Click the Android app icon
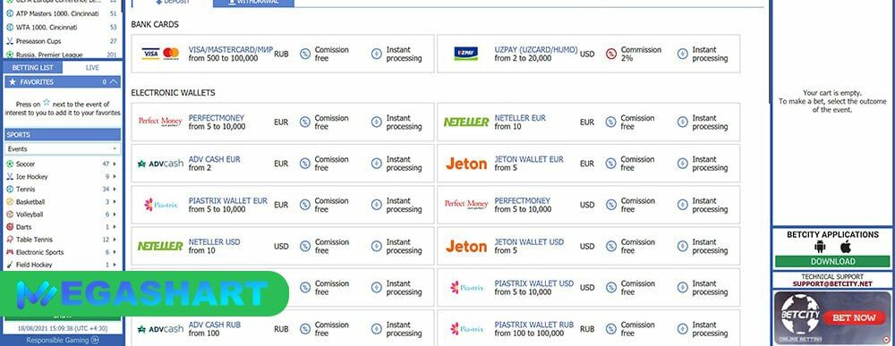The height and width of the screenshot is (346, 895). coord(819,247)
